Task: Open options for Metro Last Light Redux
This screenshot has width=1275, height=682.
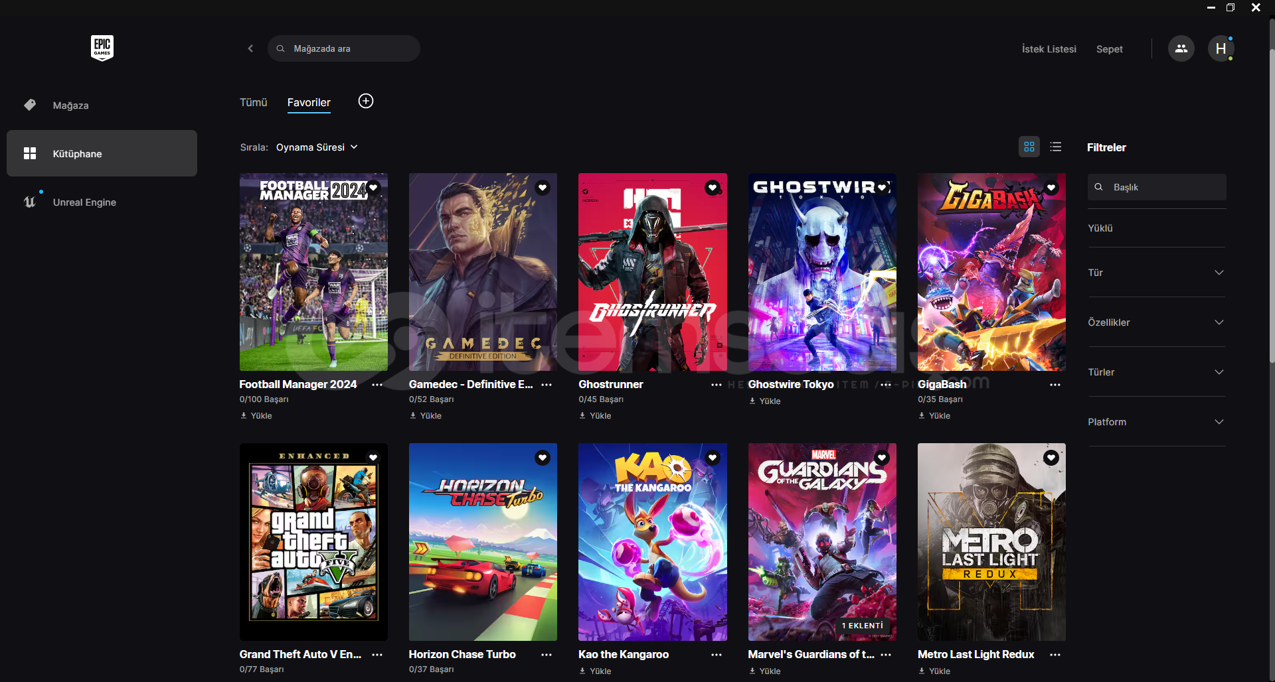Action: [x=1055, y=655]
